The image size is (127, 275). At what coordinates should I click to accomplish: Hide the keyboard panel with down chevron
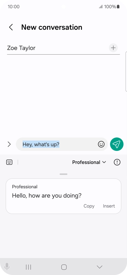point(100,267)
